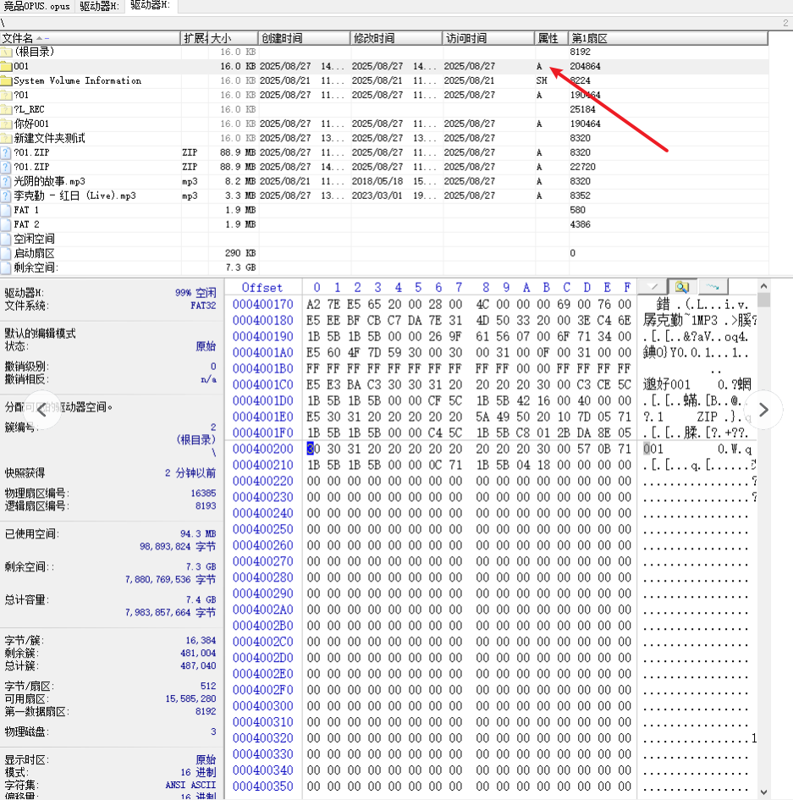
Task: Go to the previous image with the left chevron
Action: (41, 410)
